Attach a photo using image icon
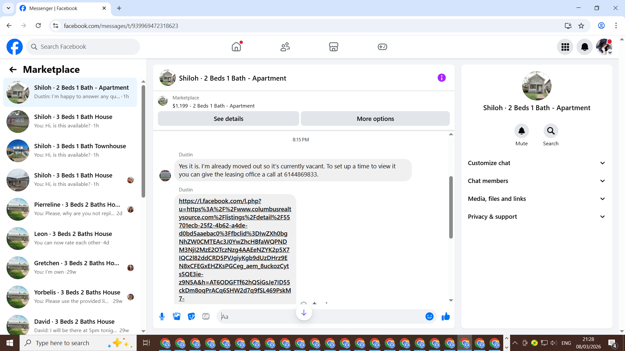Screen dimensions: 625x351 point(176,317)
